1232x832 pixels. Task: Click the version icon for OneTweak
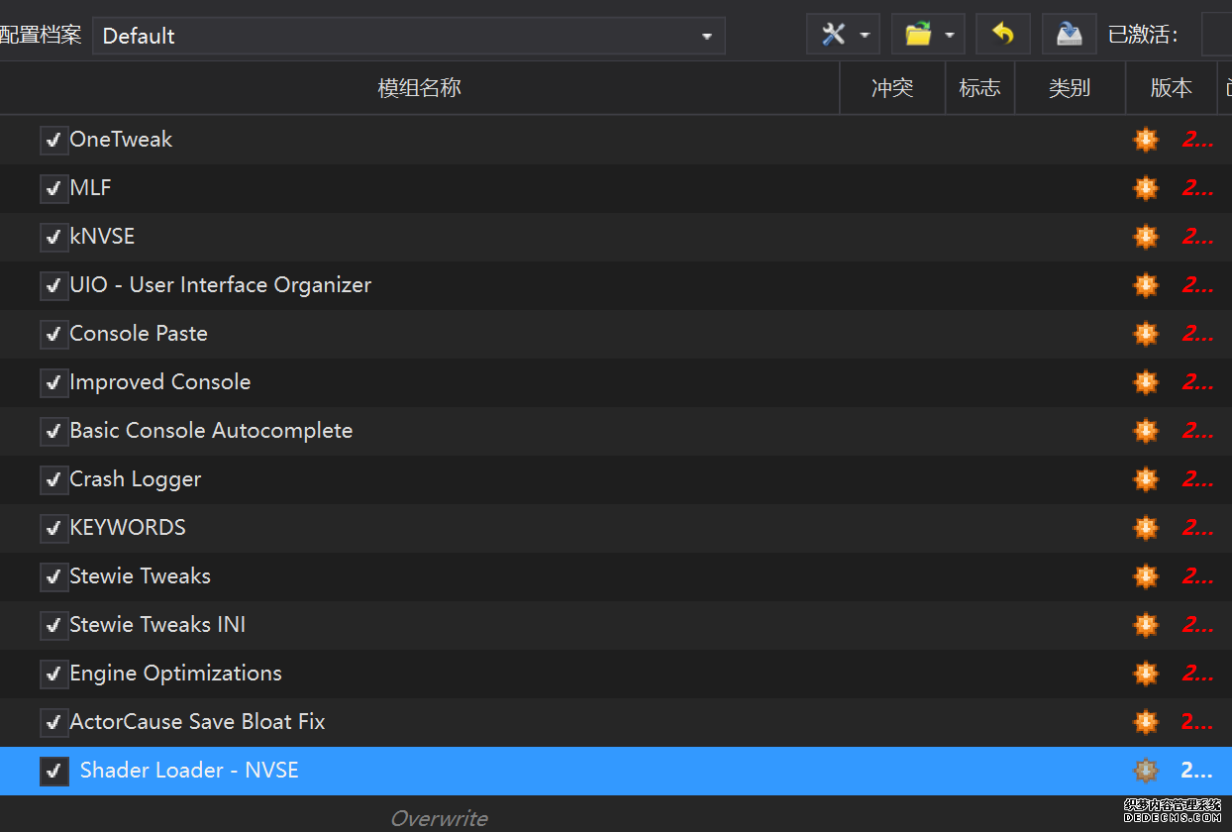1146,140
